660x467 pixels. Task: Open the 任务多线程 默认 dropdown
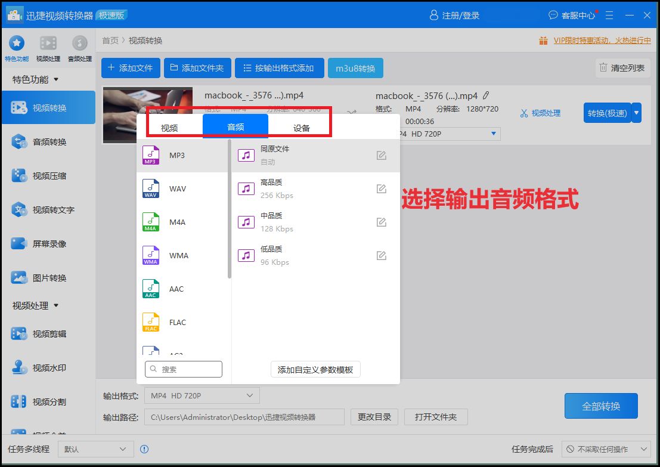coord(95,449)
